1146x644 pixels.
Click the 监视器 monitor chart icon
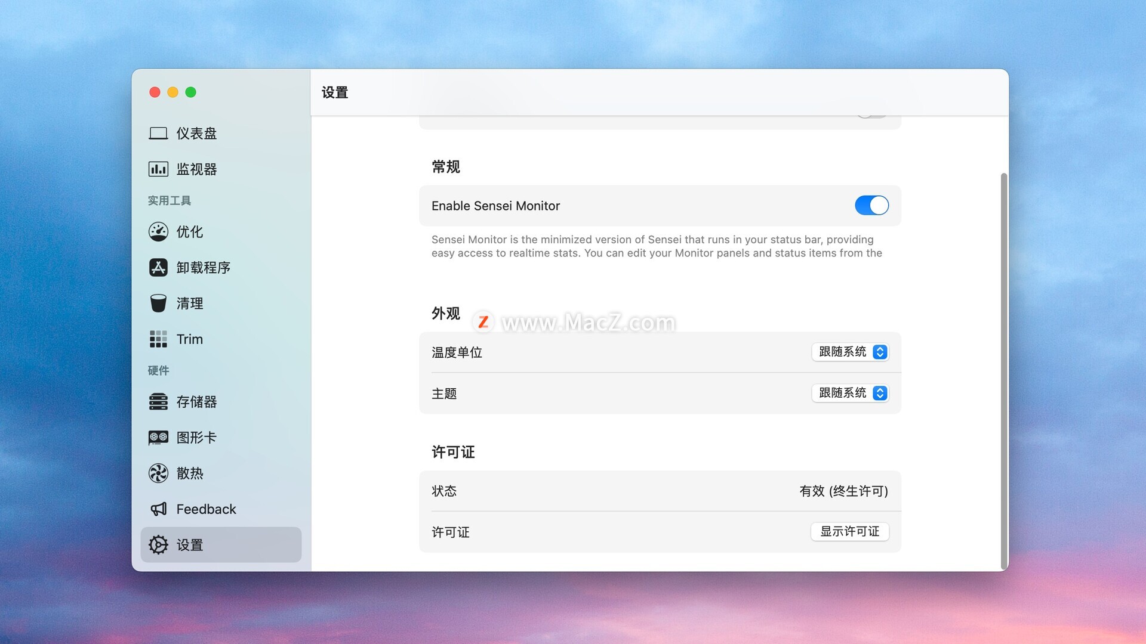(158, 169)
